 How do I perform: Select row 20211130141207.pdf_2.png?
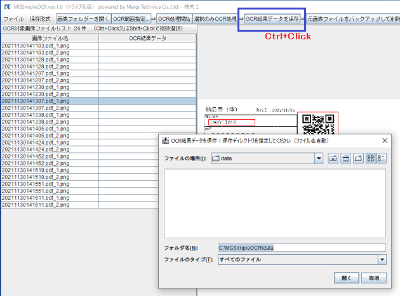tap(98, 80)
